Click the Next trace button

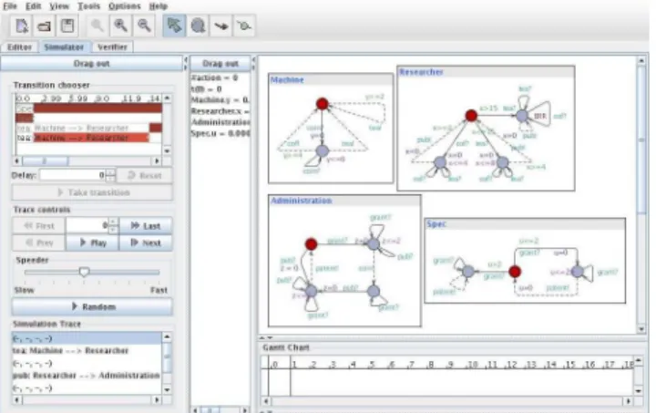pyautogui.click(x=146, y=243)
